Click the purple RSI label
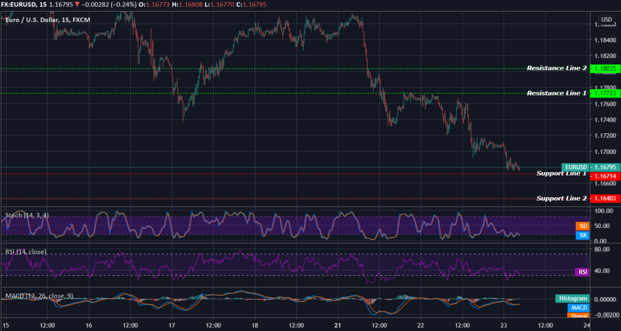The height and width of the screenshot is (331, 621). (583, 272)
